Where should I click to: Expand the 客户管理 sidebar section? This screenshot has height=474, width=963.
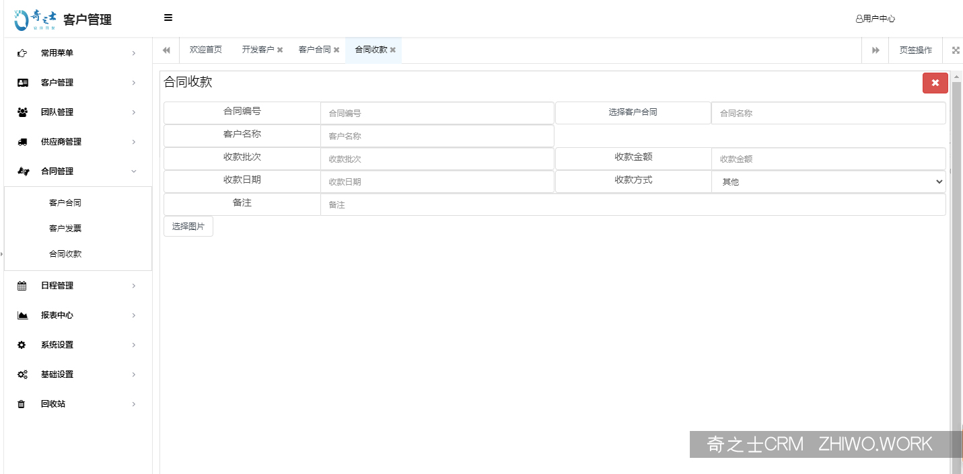pyautogui.click(x=75, y=82)
